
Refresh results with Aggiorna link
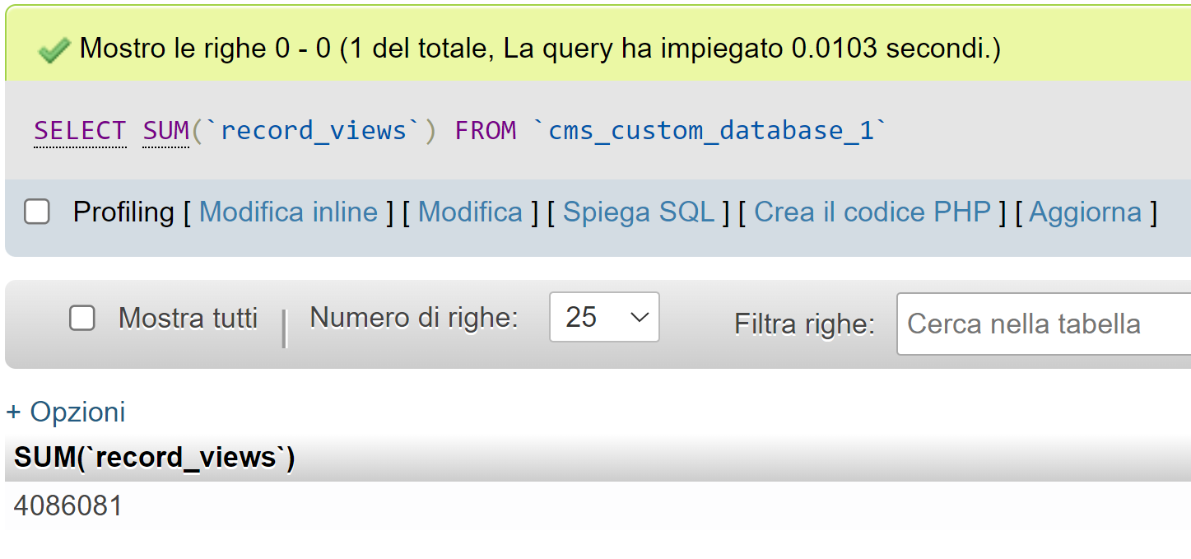1086,212
